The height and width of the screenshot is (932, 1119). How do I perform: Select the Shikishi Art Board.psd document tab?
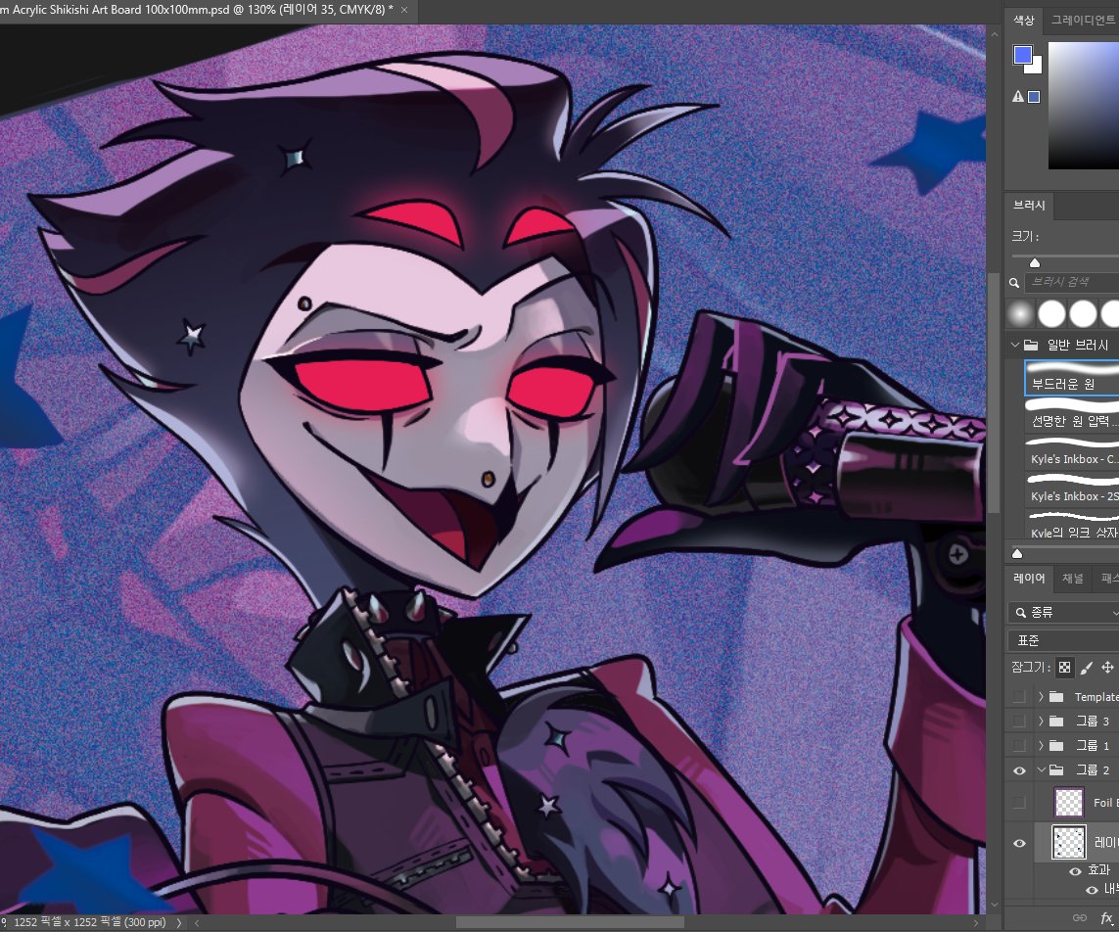pos(197,10)
